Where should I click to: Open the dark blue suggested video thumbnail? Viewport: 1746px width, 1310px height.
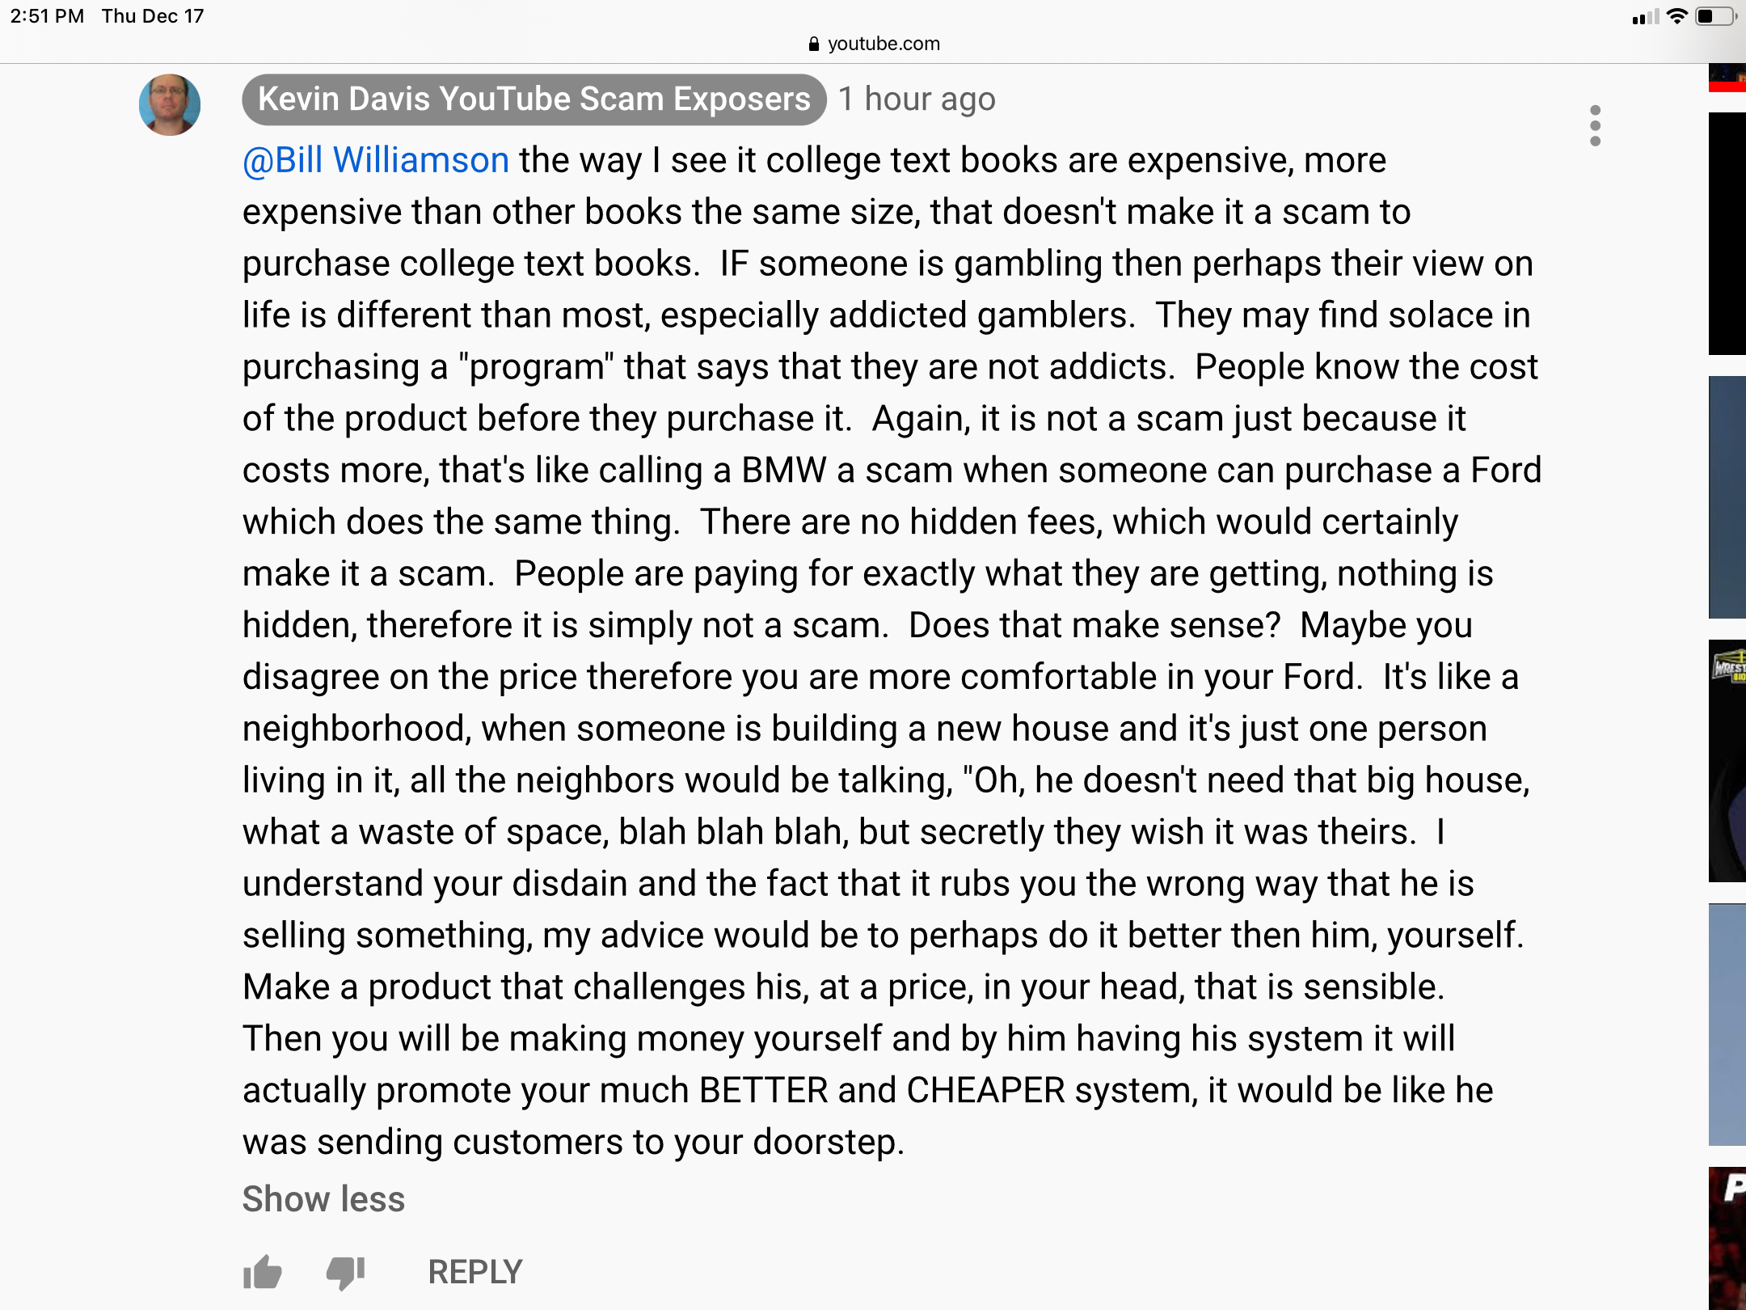point(1727,497)
